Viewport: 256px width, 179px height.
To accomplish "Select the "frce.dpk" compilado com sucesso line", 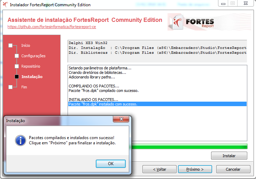I will [x=103, y=91].
